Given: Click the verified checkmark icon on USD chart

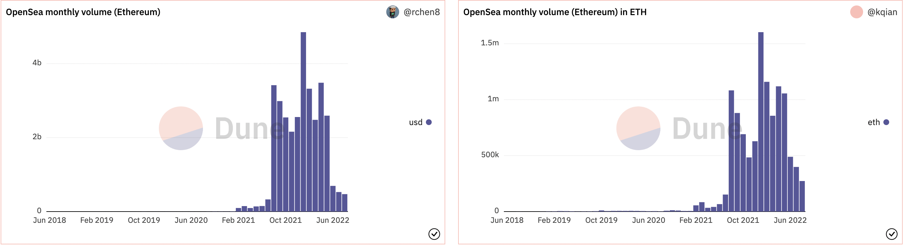Looking at the screenshot, I should point(434,234).
